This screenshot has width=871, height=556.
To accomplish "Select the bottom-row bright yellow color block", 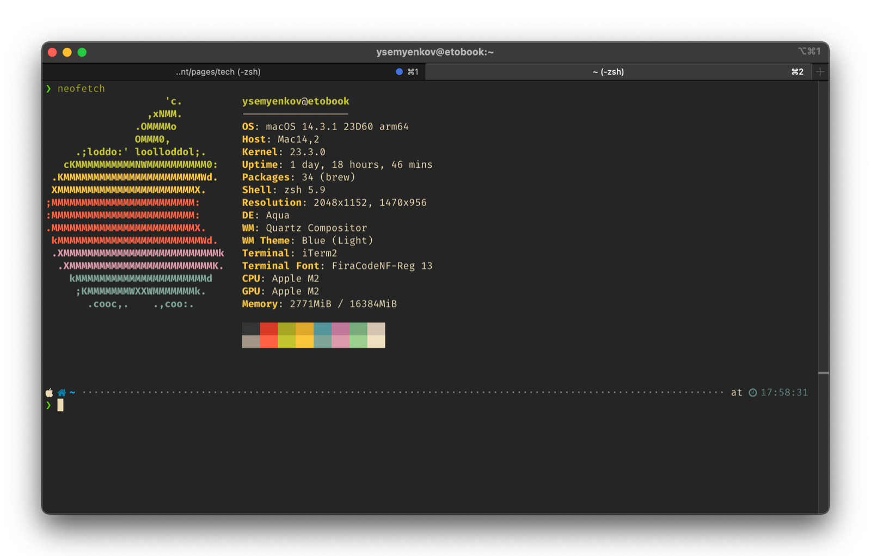I will [304, 341].
